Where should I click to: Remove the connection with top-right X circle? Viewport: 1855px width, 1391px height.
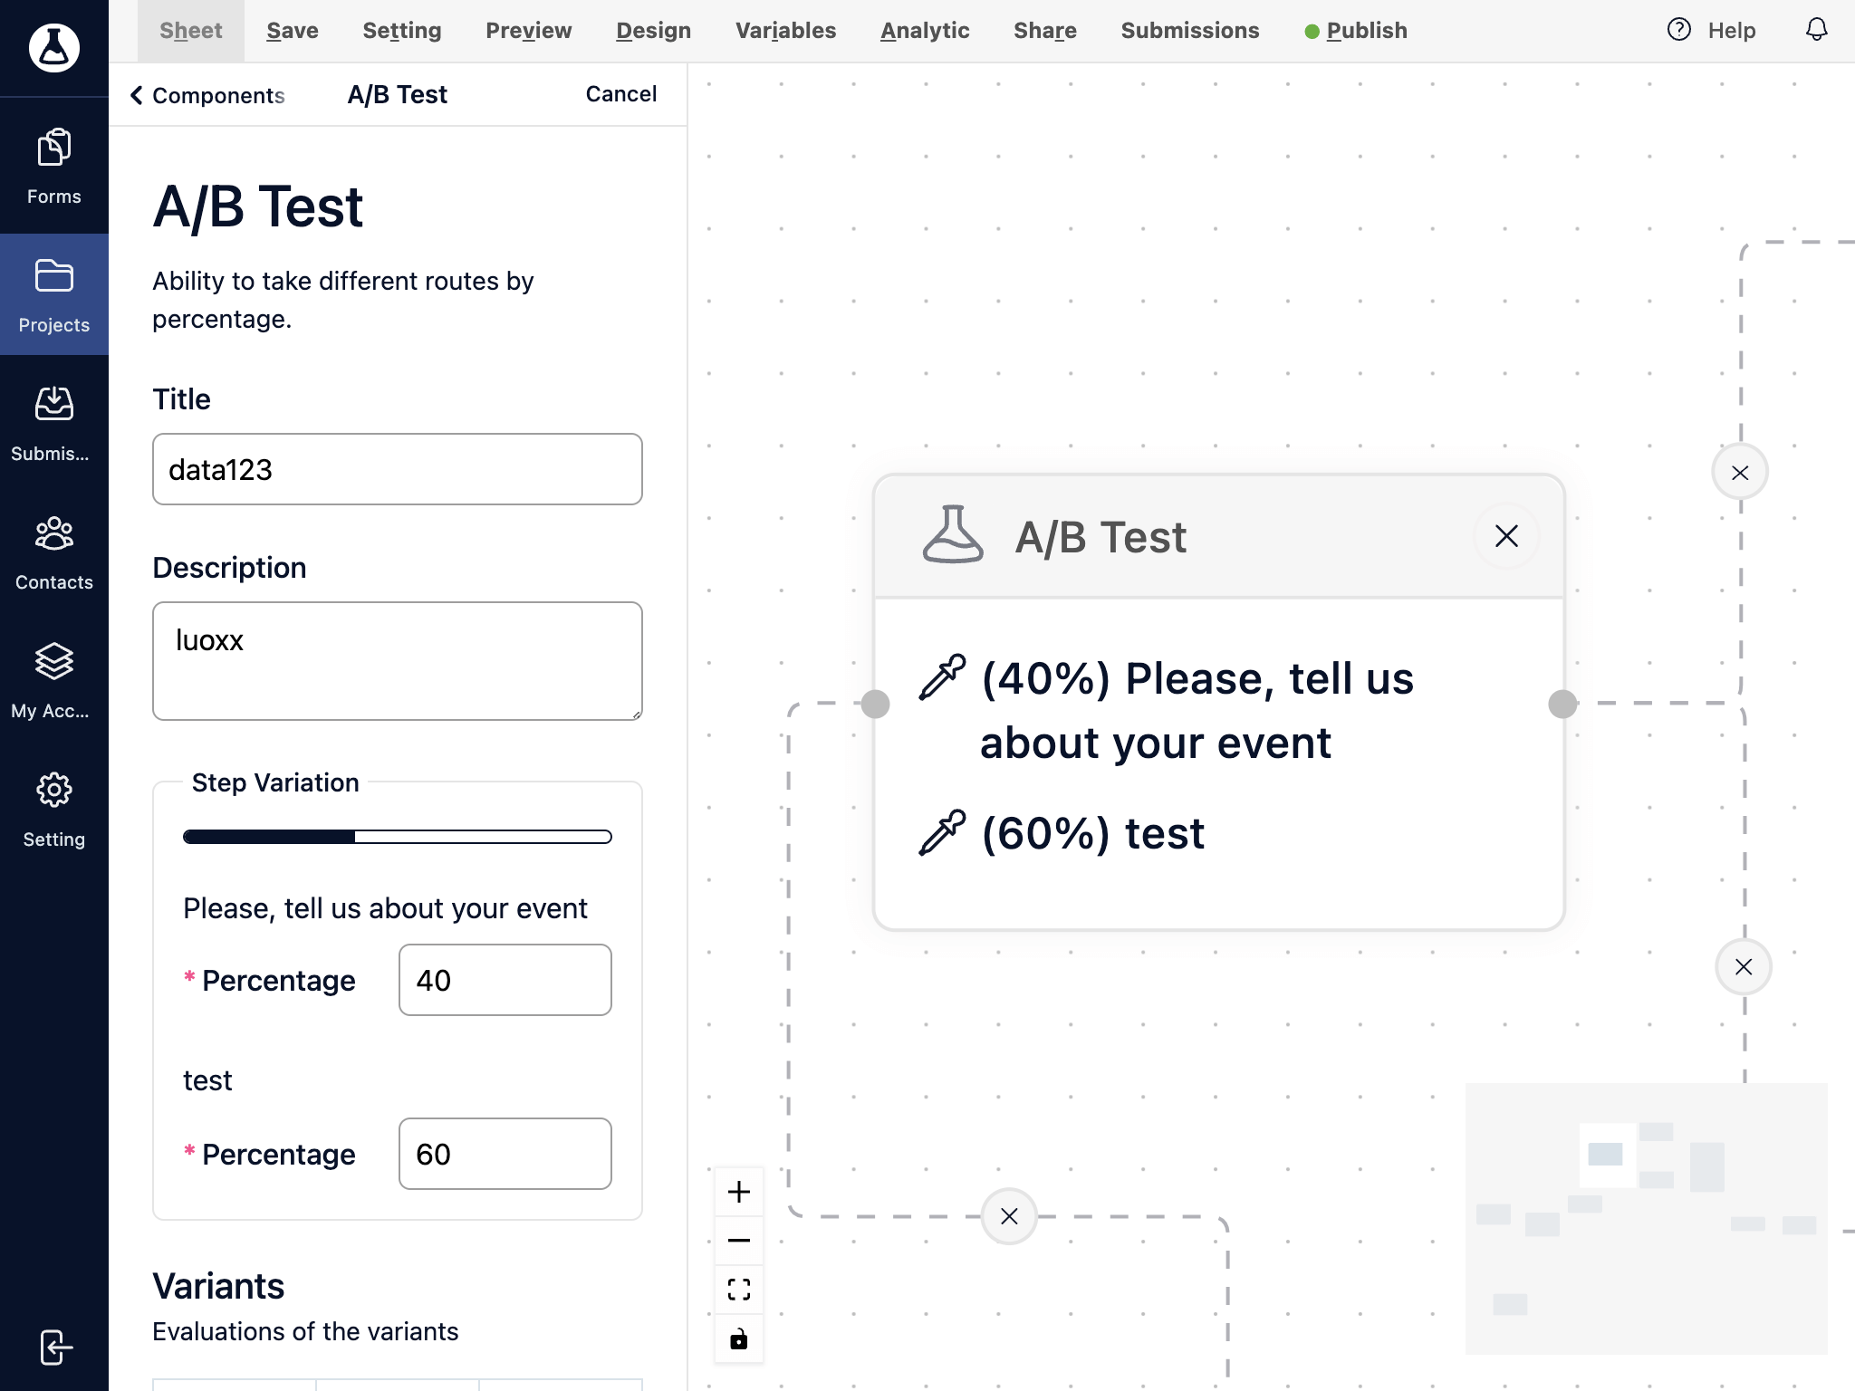pyautogui.click(x=1740, y=472)
